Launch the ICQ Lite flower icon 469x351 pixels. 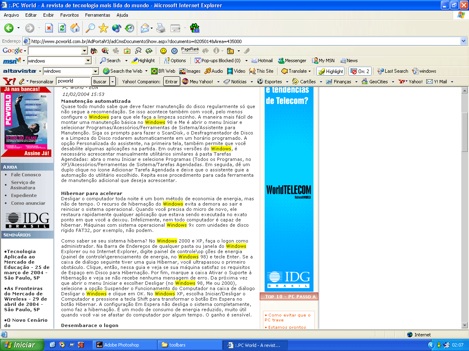(195, 28)
